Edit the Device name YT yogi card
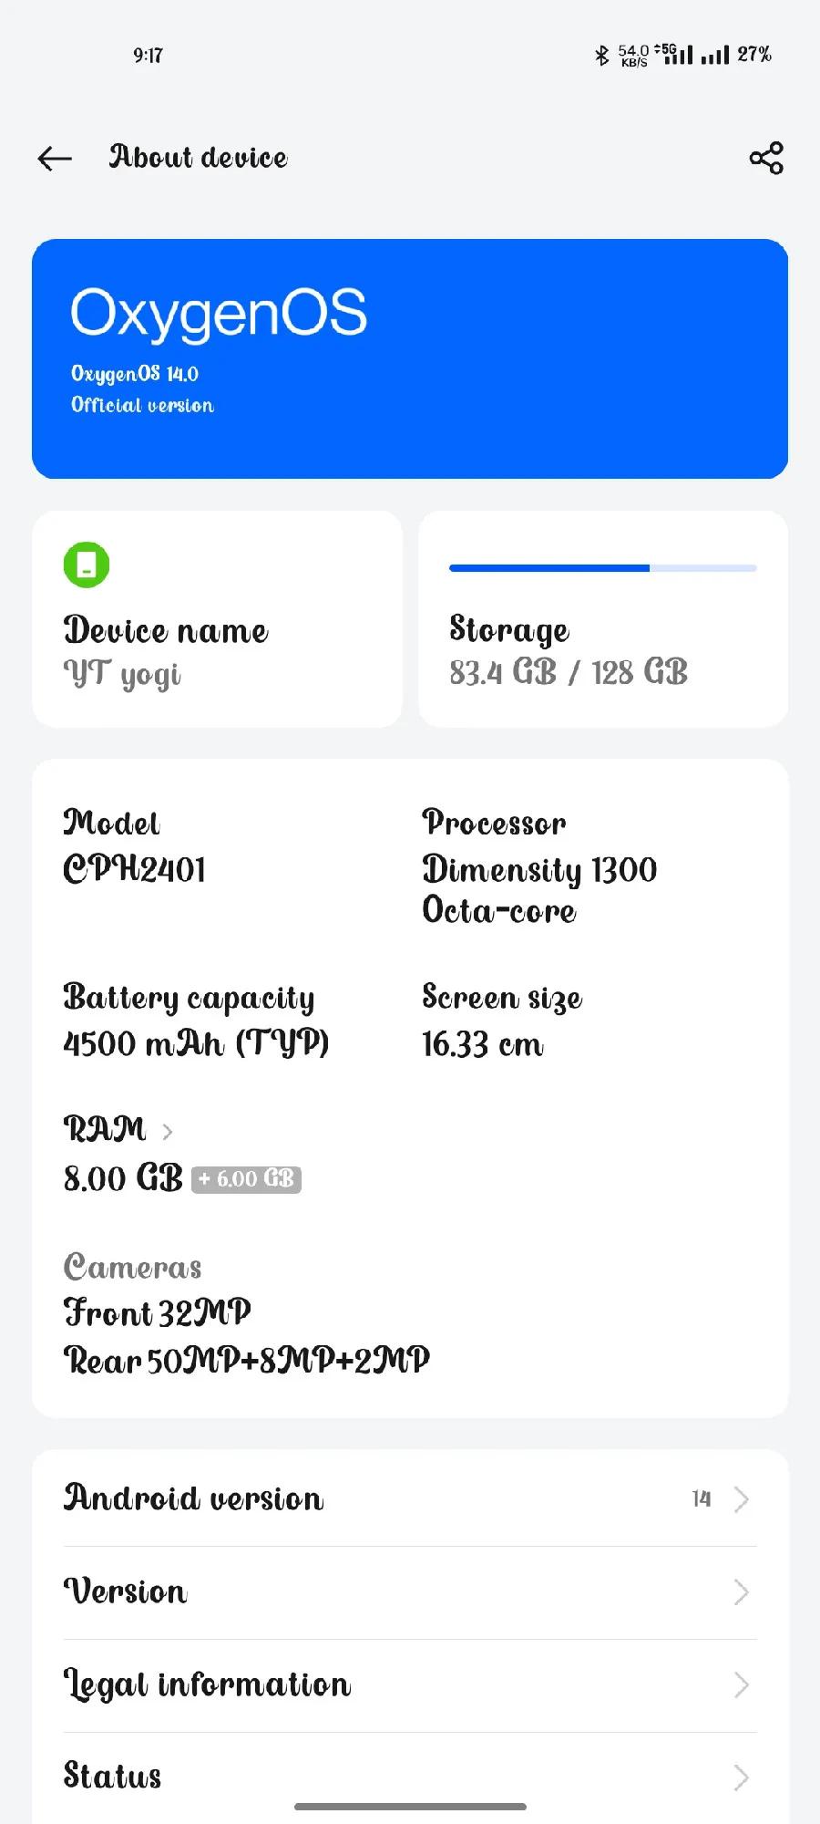 pyautogui.click(x=217, y=619)
